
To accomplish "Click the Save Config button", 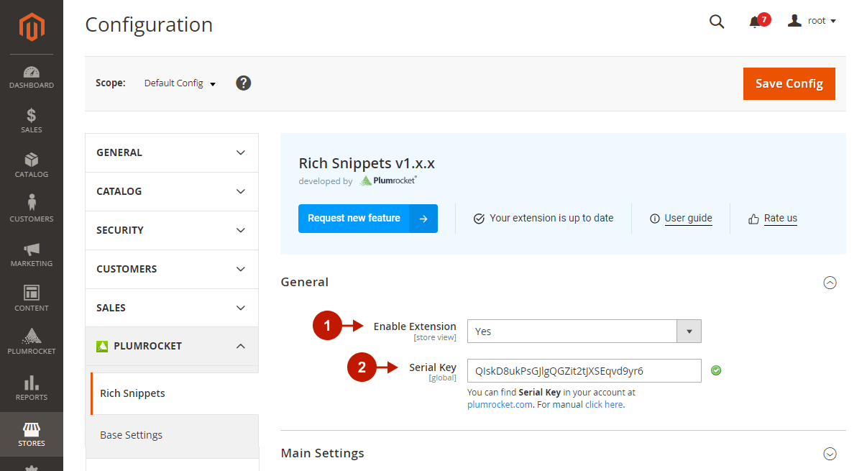I will 789,83.
